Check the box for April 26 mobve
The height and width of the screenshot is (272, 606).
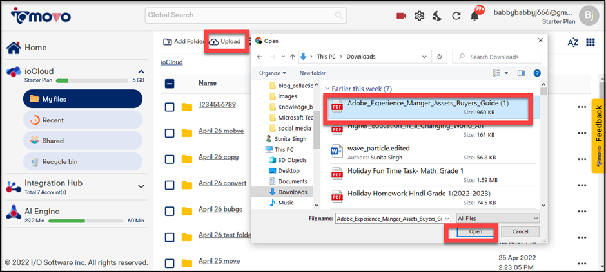pos(170,133)
